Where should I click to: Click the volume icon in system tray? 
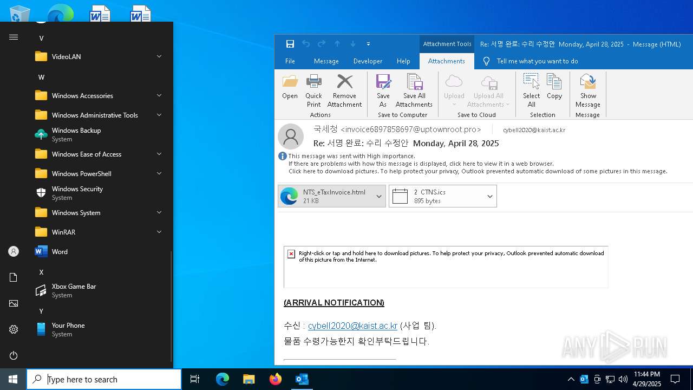623,379
